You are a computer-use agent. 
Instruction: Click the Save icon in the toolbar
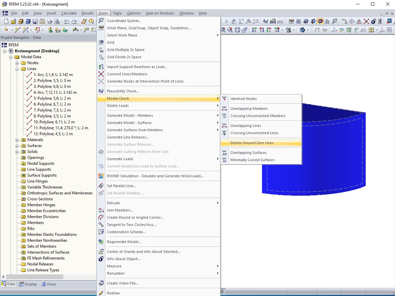[35, 21]
